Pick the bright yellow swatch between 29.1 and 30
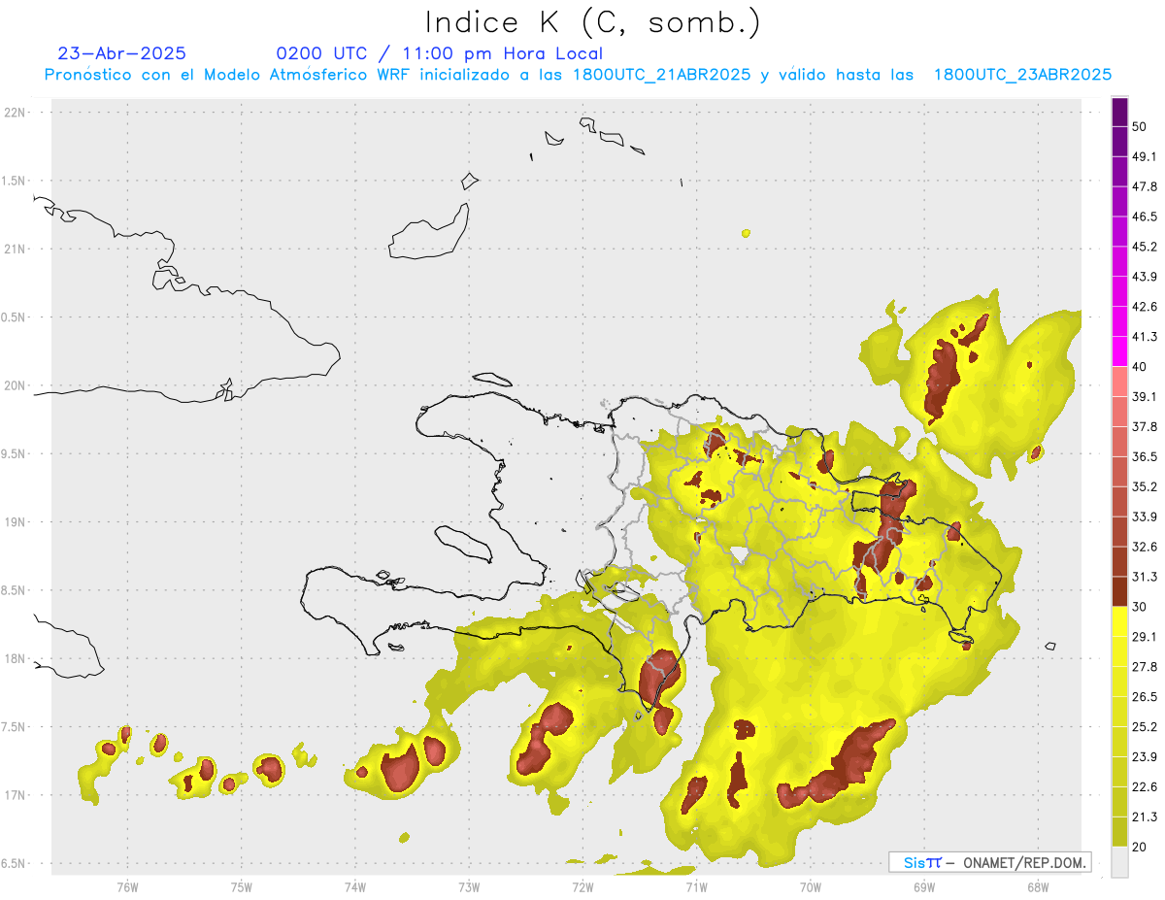The width and height of the screenshot is (1165, 900). click(1119, 621)
